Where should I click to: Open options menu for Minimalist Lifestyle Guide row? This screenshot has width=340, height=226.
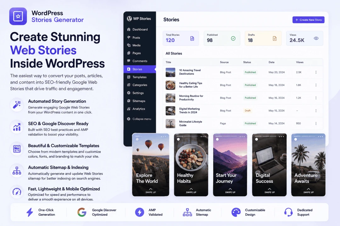[x=316, y=123]
